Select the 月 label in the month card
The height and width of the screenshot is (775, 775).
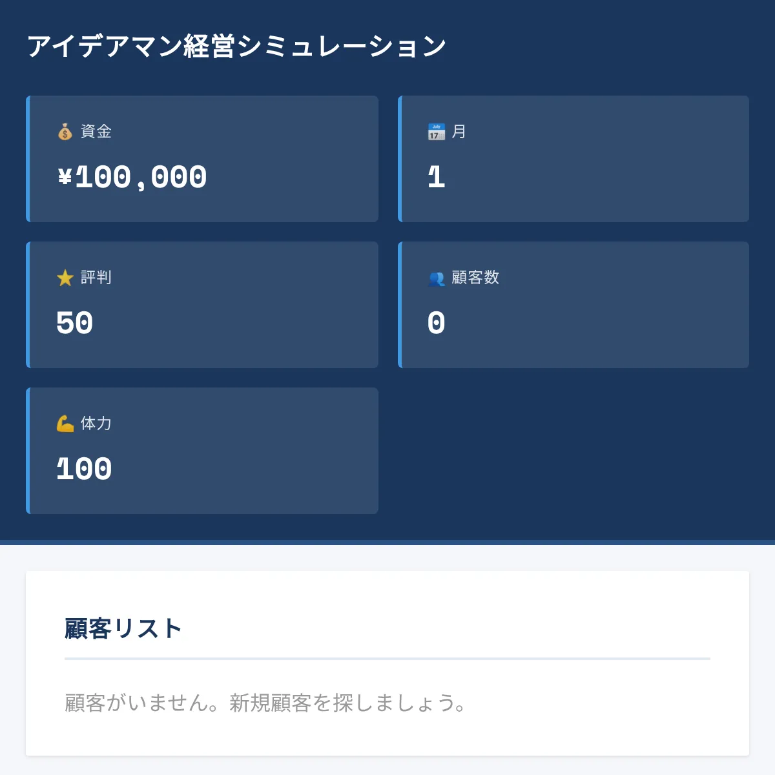[459, 132]
